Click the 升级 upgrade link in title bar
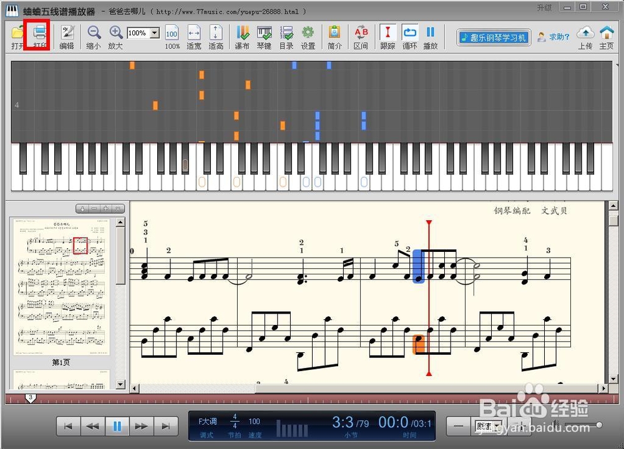Viewport: 624px width, 449px height. coord(544,7)
